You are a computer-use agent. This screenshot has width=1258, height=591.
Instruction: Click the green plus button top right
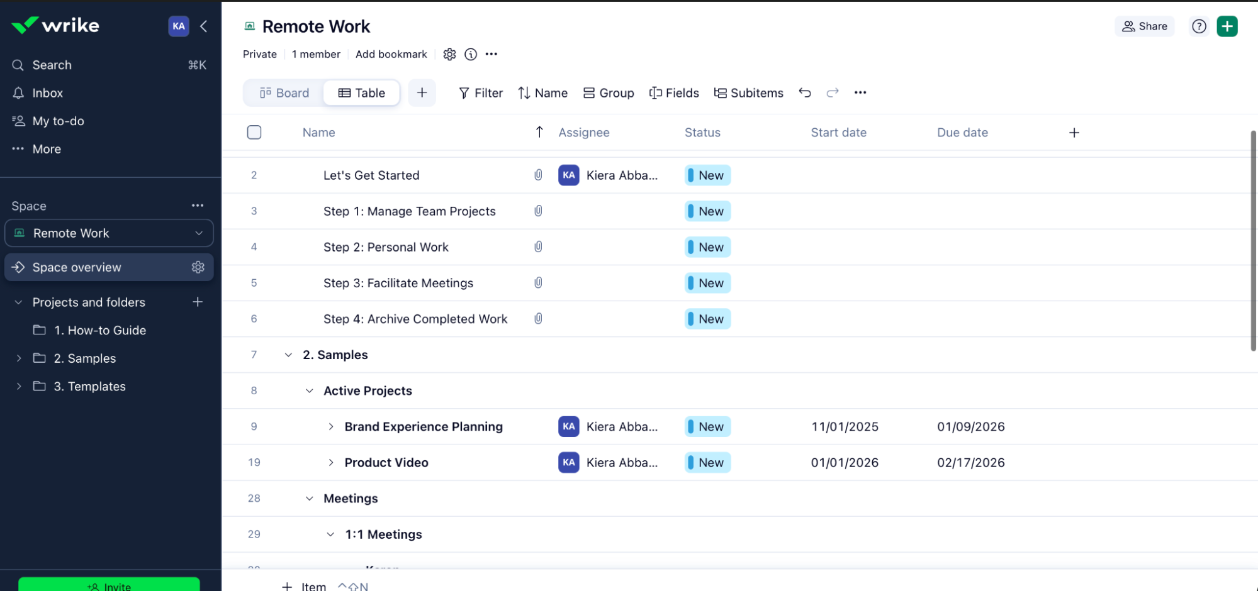coord(1227,26)
